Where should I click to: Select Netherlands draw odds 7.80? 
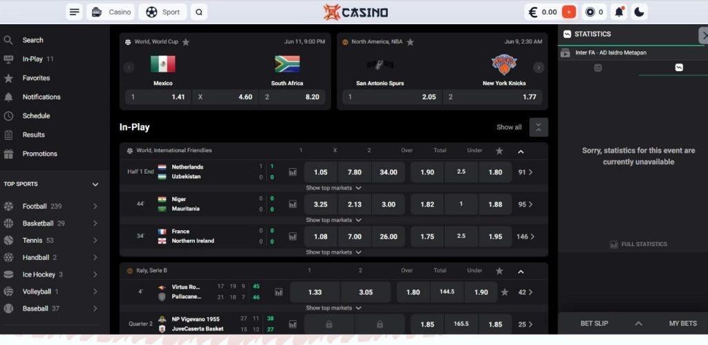pyautogui.click(x=355, y=172)
